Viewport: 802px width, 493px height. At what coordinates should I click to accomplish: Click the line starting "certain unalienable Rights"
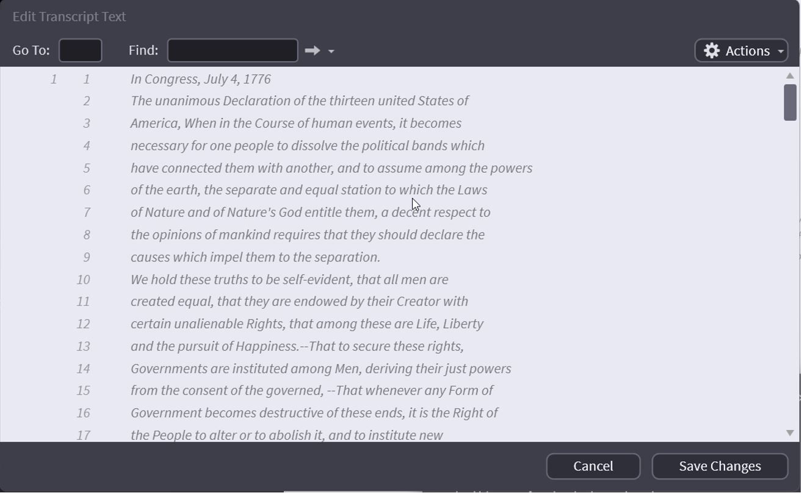(x=306, y=324)
